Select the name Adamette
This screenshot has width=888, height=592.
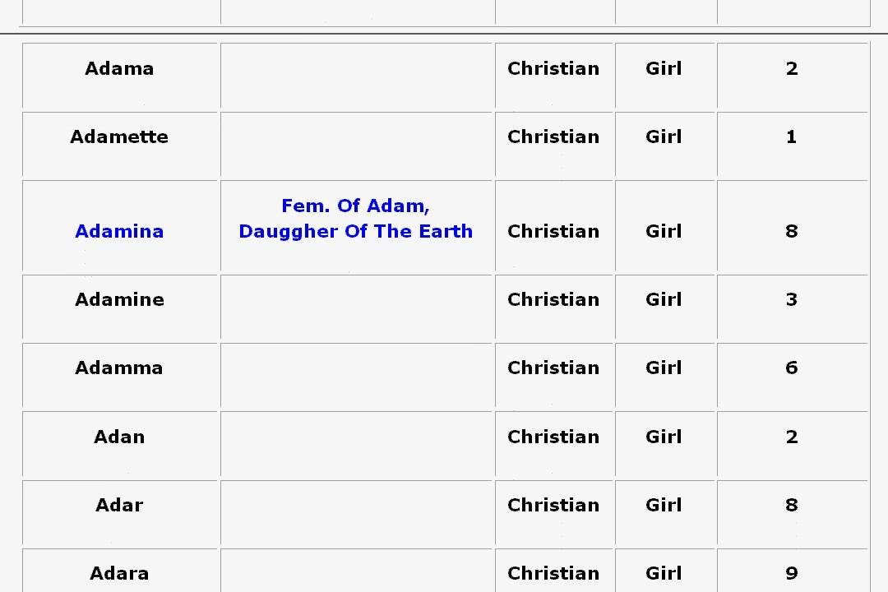click(x=119, y=136)
